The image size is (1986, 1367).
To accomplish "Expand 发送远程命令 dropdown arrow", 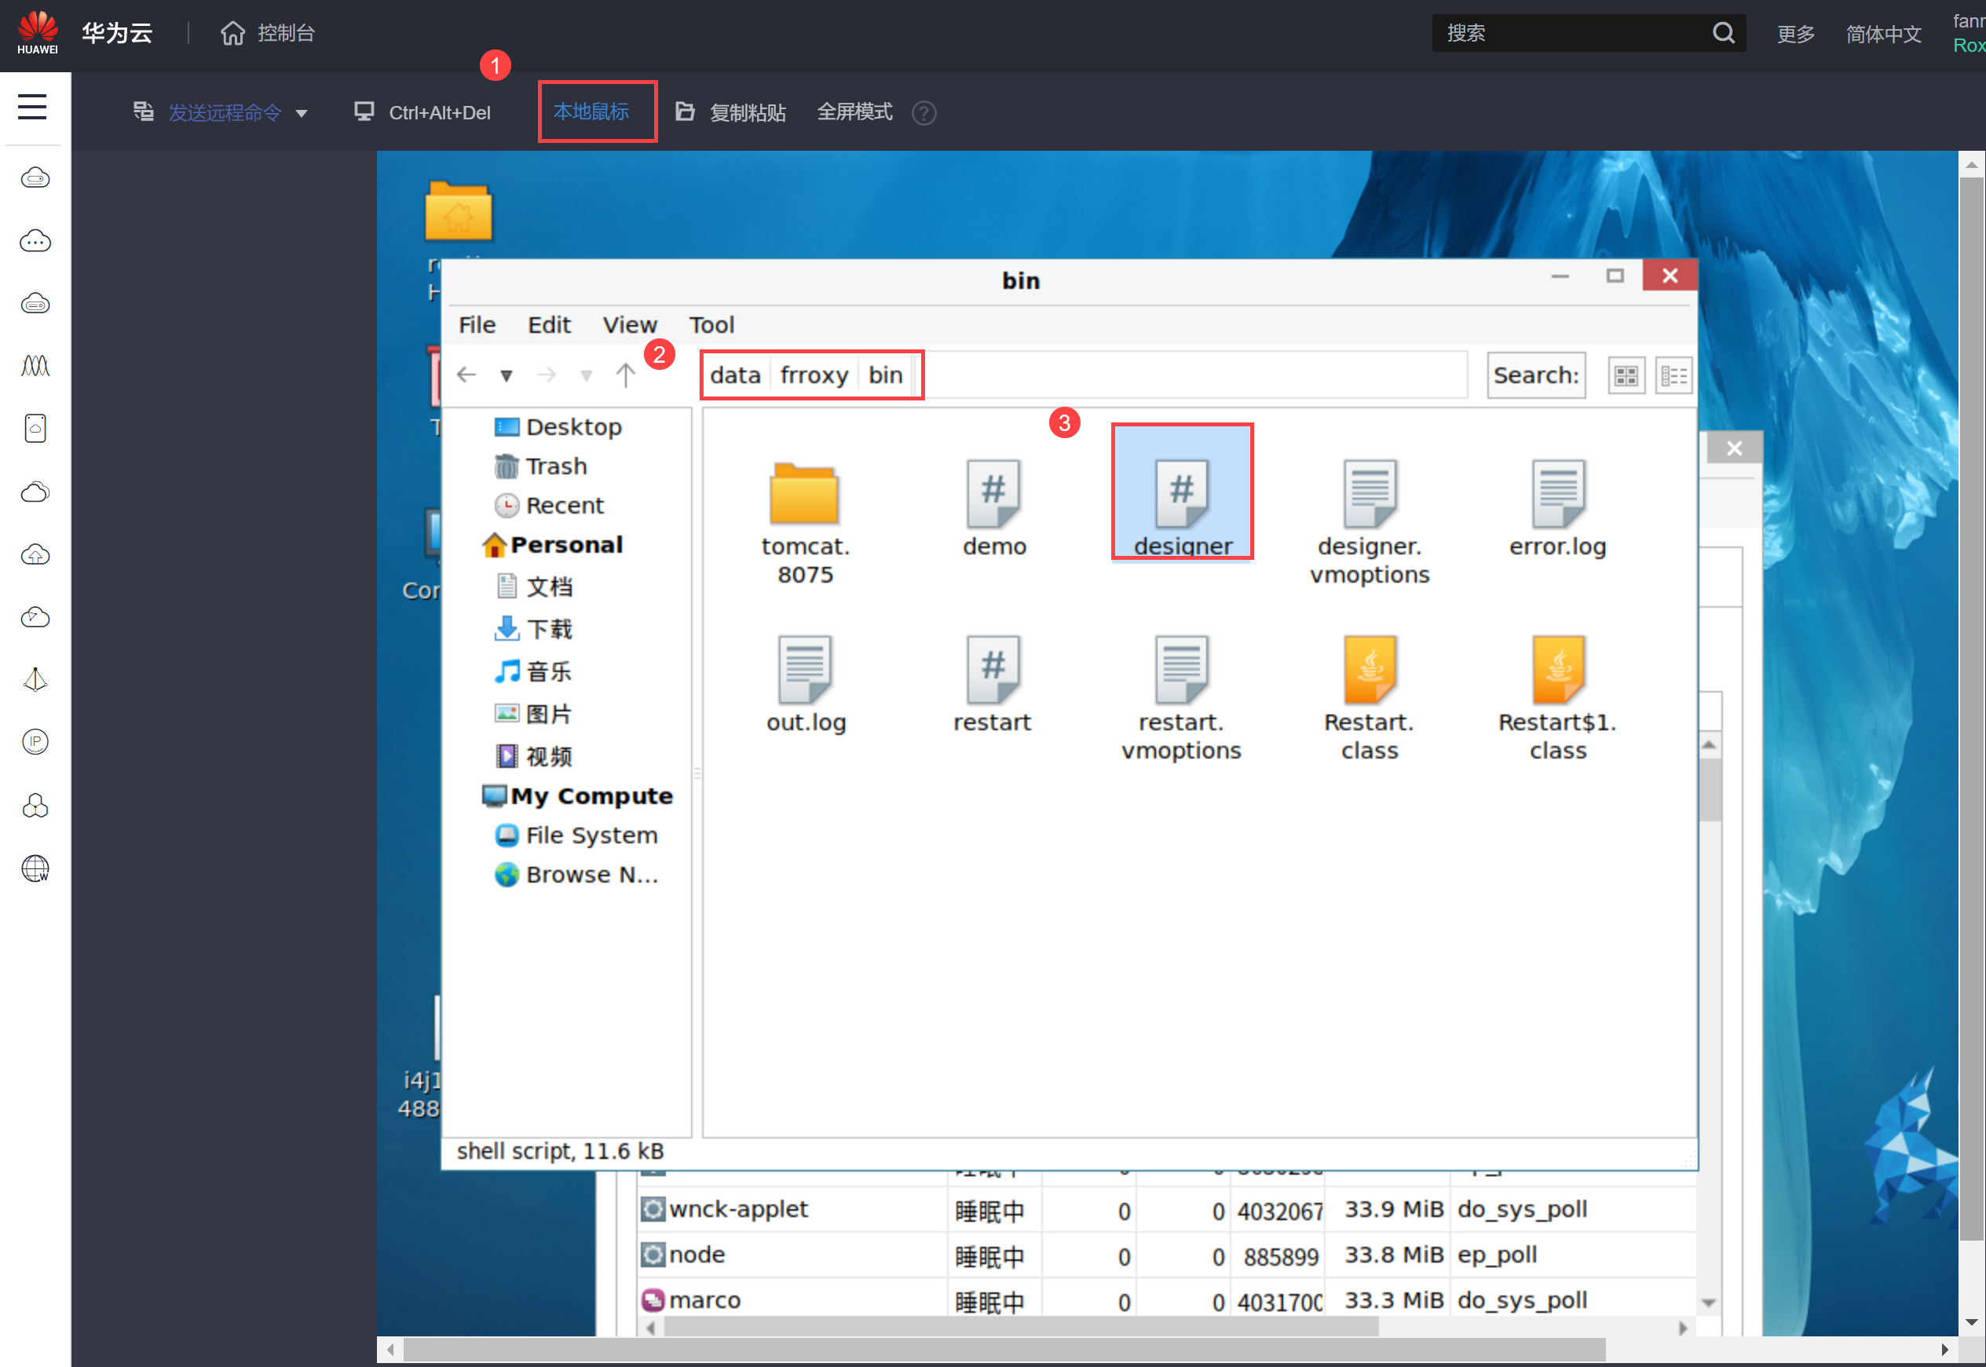I will pyautogui.click(x=302, y=114).
